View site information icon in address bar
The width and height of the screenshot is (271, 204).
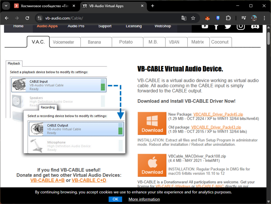click(x=40, y=18)
